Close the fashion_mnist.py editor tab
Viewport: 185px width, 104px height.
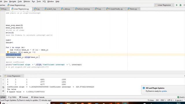91,9
